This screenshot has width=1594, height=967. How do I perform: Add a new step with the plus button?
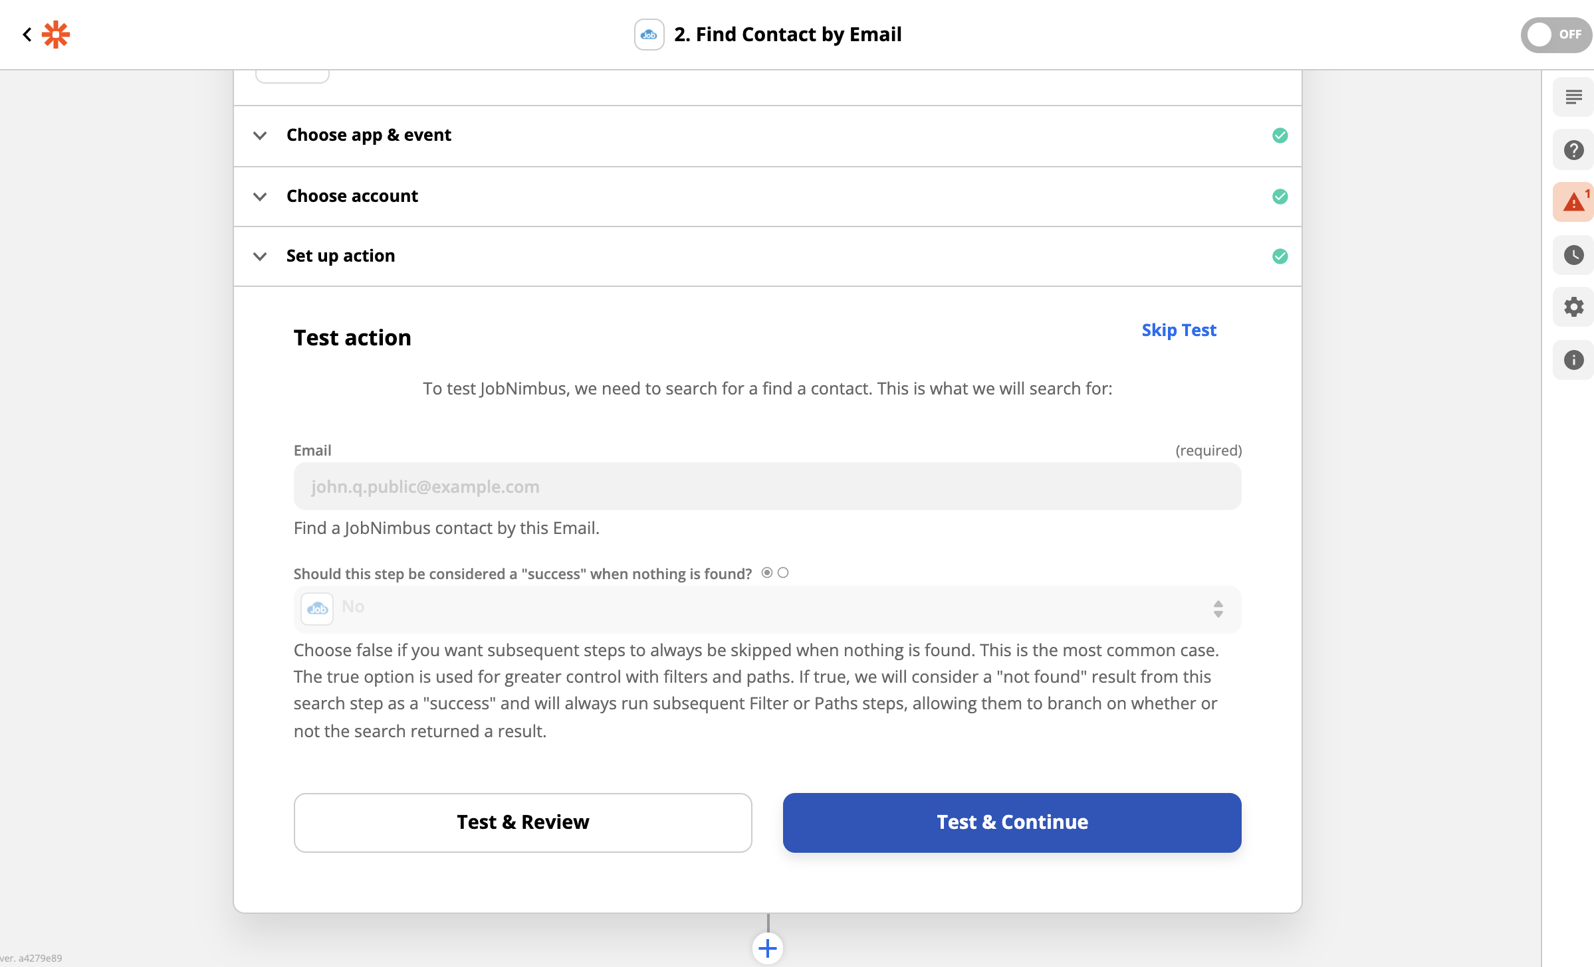coord(768,948)
